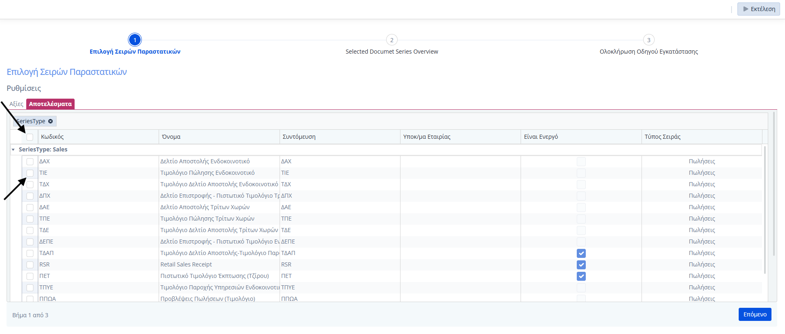Toggle Είναι Ενεργό checkbox for ΠΕΤ

tap(581, 276)
